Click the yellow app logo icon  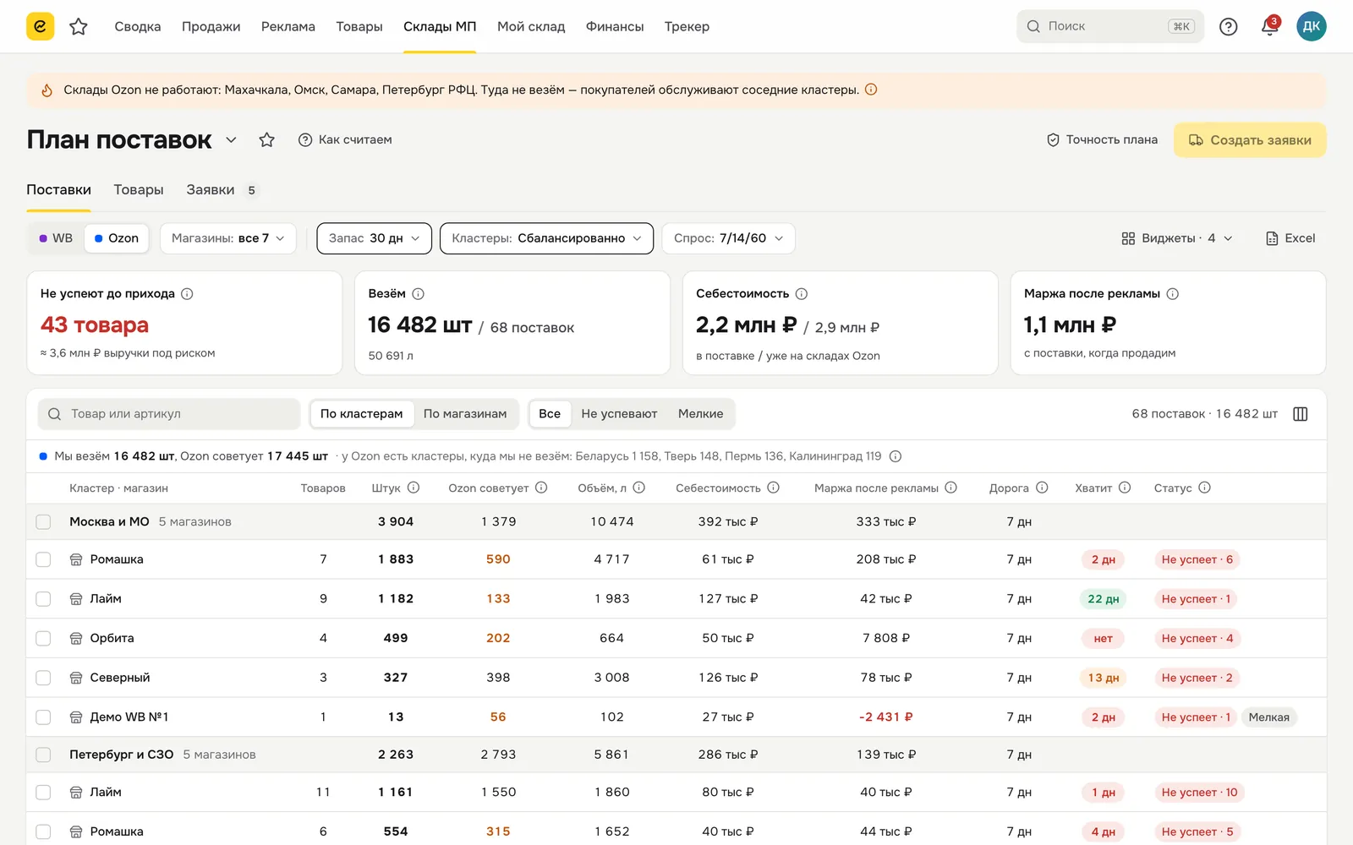tap(40, 26)
